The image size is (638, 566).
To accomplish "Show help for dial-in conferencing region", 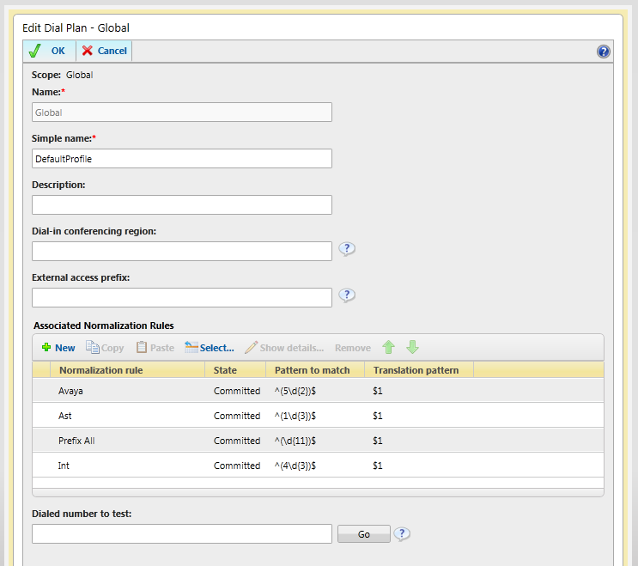I will point(347,250).
